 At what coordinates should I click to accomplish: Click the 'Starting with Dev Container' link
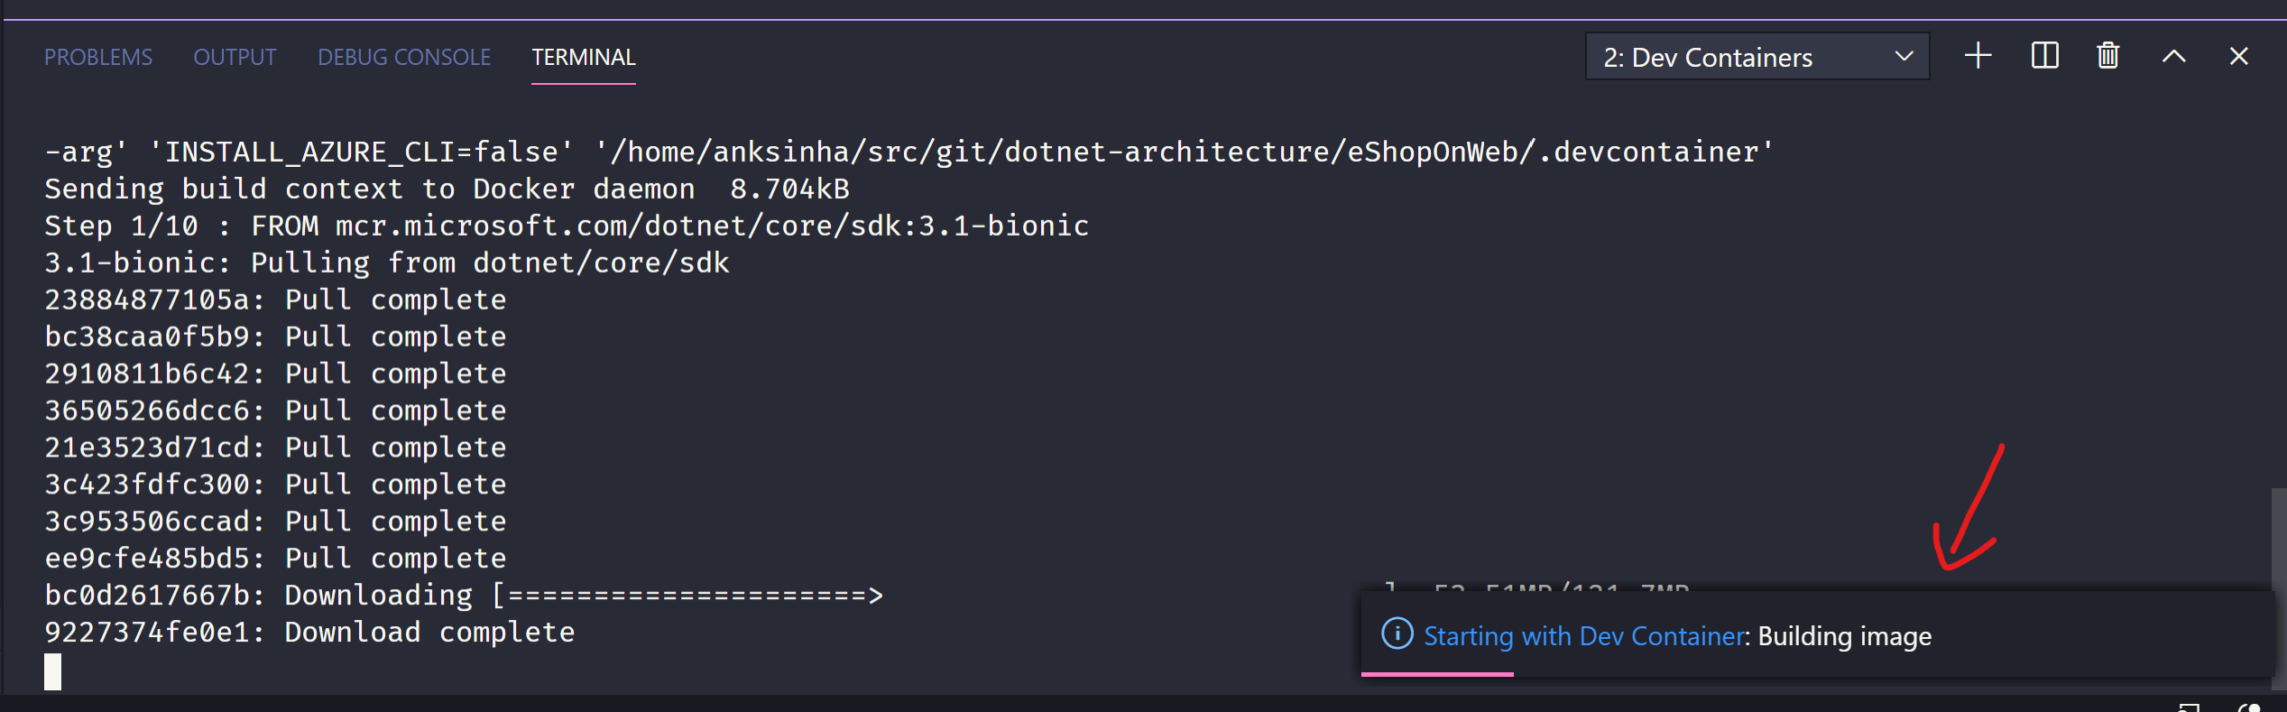(1582, 635)
